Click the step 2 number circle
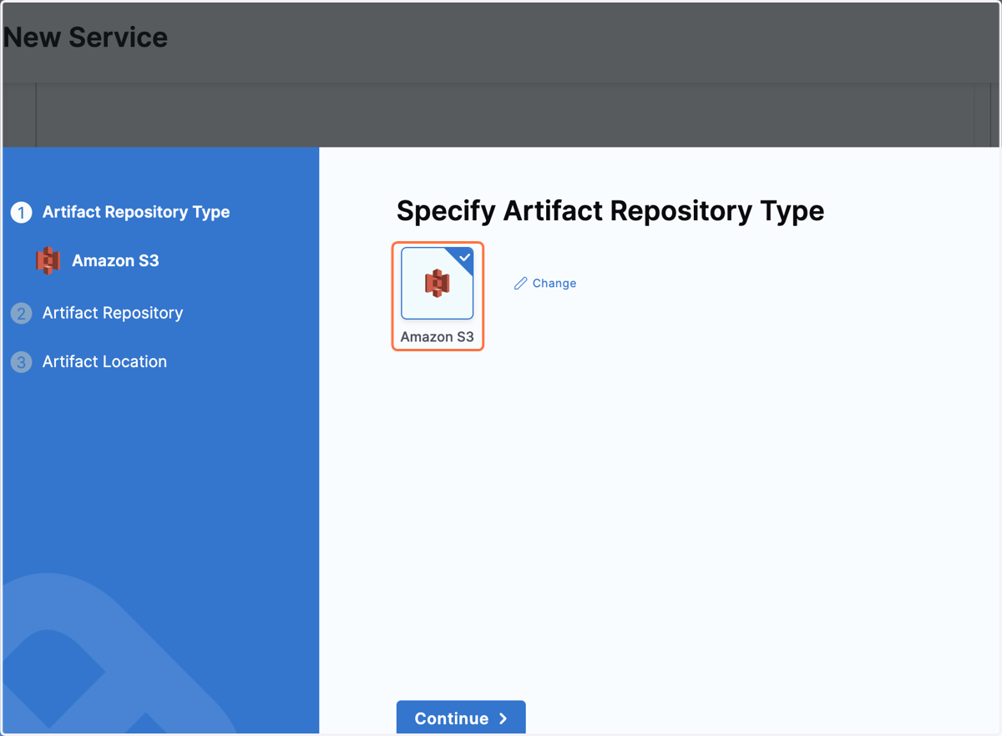 point(22,314)
